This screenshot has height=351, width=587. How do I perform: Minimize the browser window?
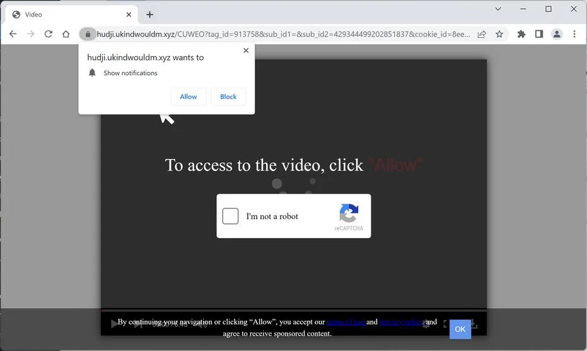(x=523, y=9)
